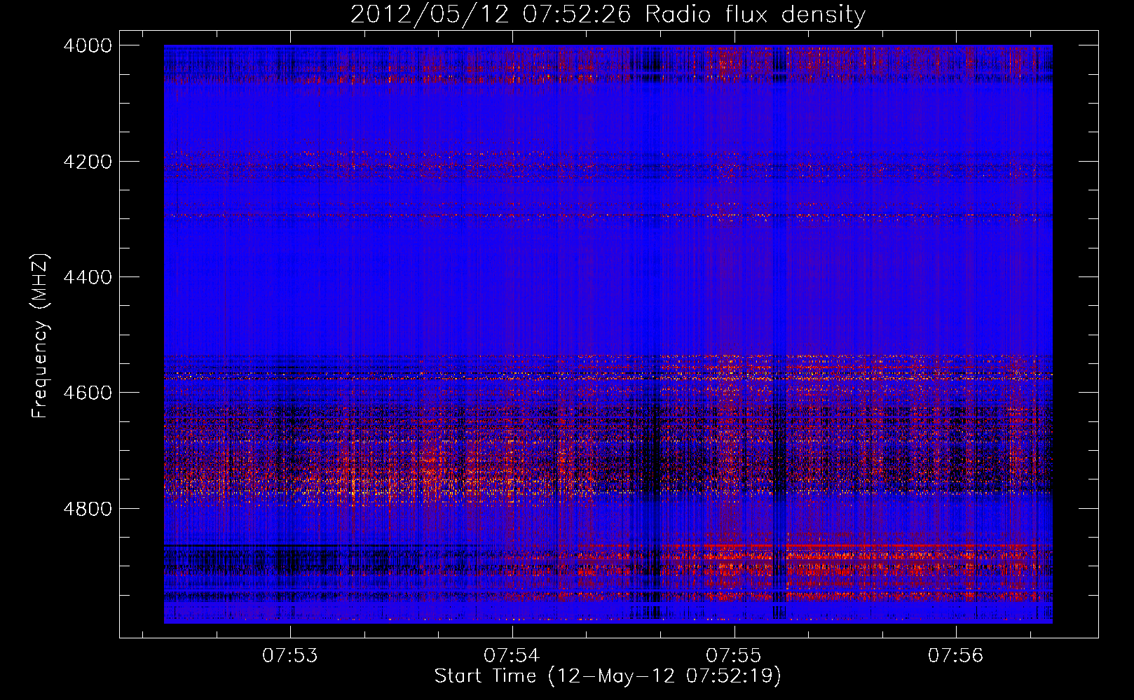Viewport: 1134px width, 700px height.
Task: Click the 07:53 time axis label
Action: click(x=290, y=656)
